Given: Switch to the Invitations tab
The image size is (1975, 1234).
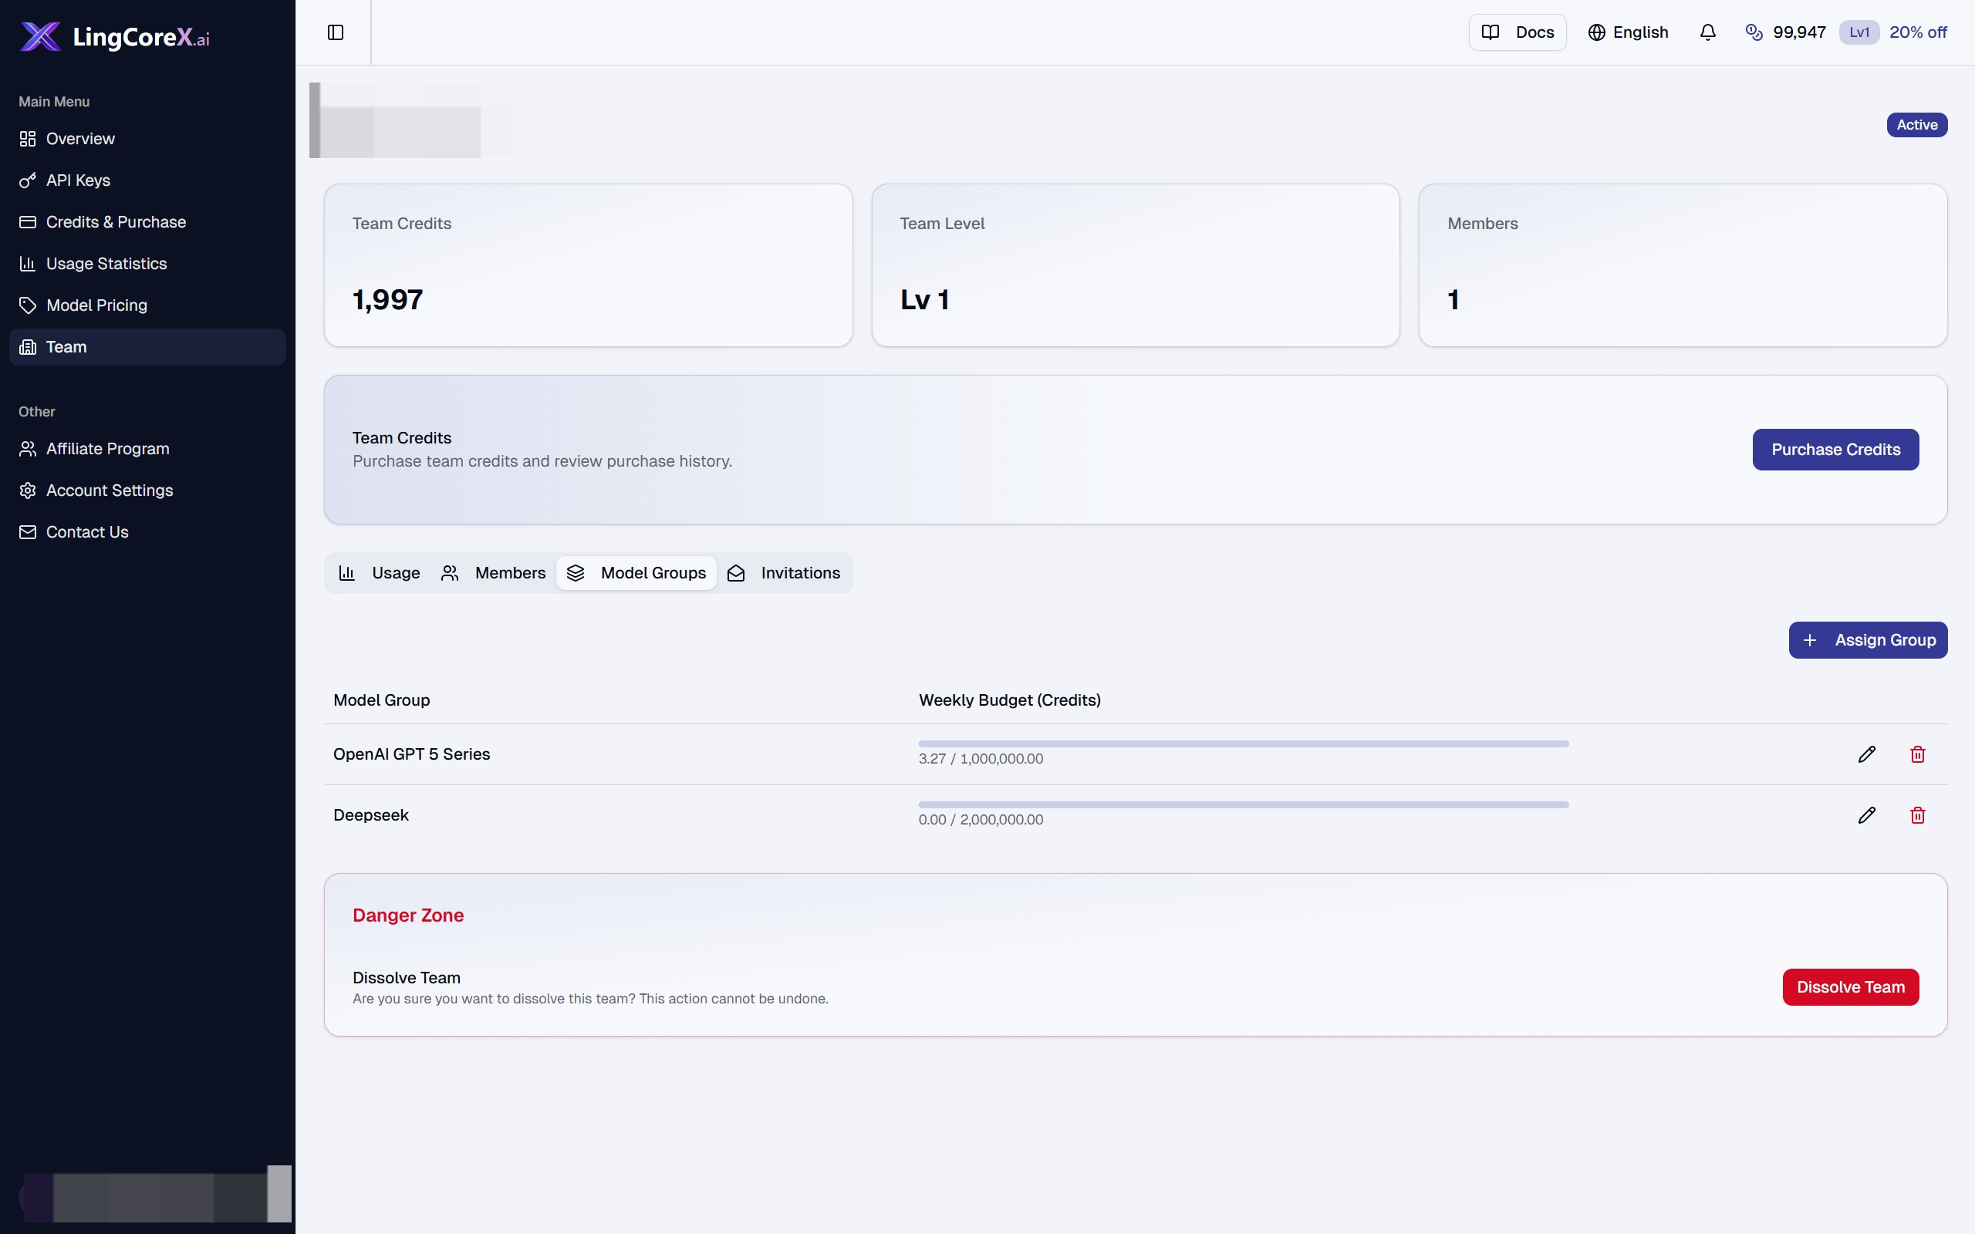Looking at the screenshot, I should click(x=785, y=573).
